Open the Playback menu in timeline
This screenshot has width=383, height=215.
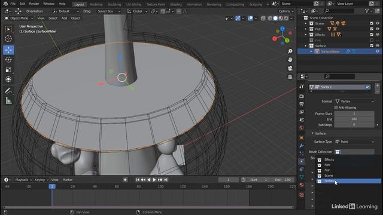click(x=23, y=180)
